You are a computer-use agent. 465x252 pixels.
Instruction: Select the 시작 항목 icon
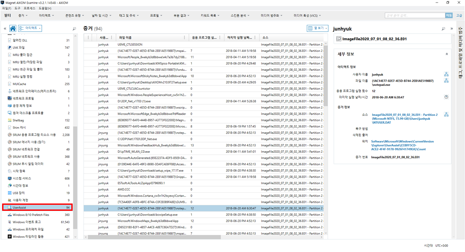coord(9,171)
